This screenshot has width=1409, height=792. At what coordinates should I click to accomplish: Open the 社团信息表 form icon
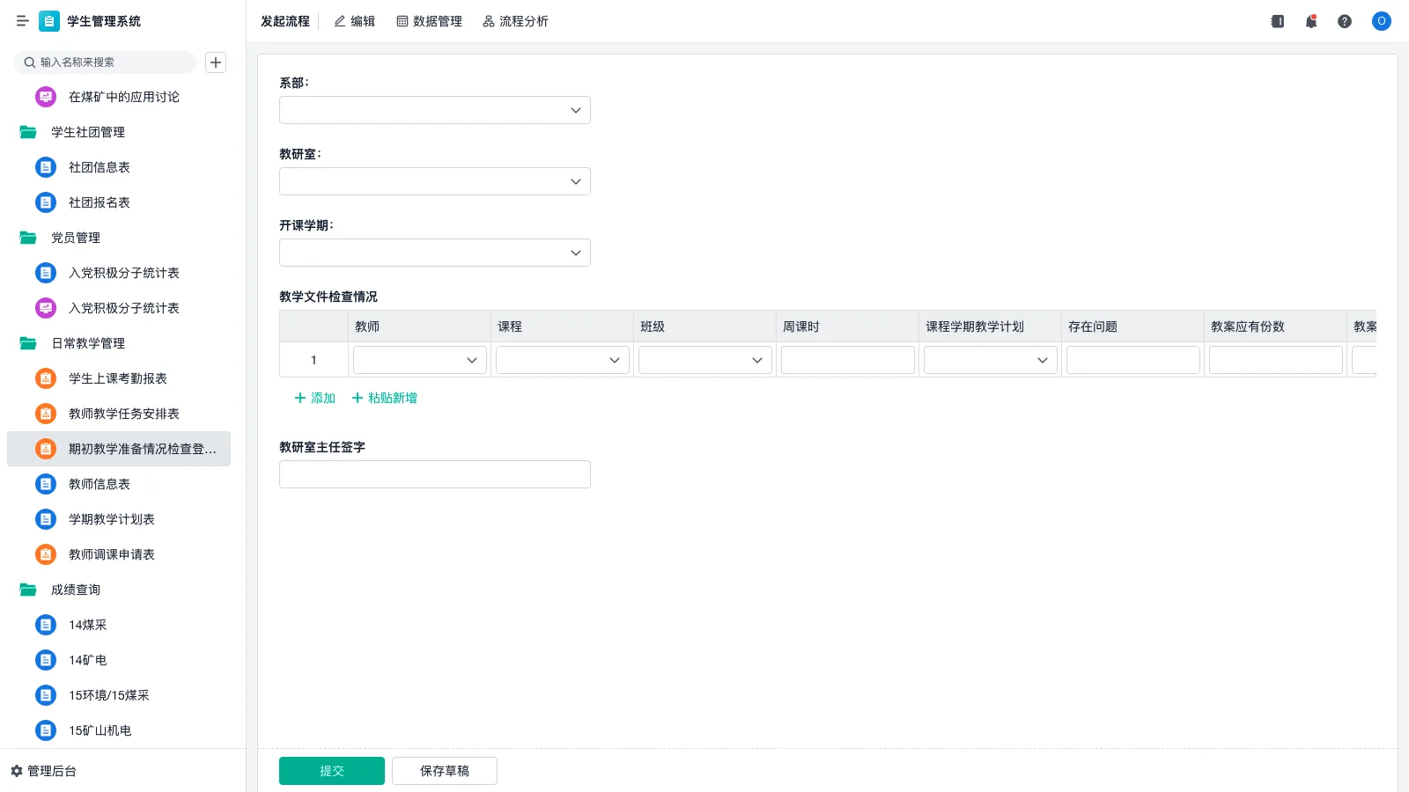[x=45, y=167]
